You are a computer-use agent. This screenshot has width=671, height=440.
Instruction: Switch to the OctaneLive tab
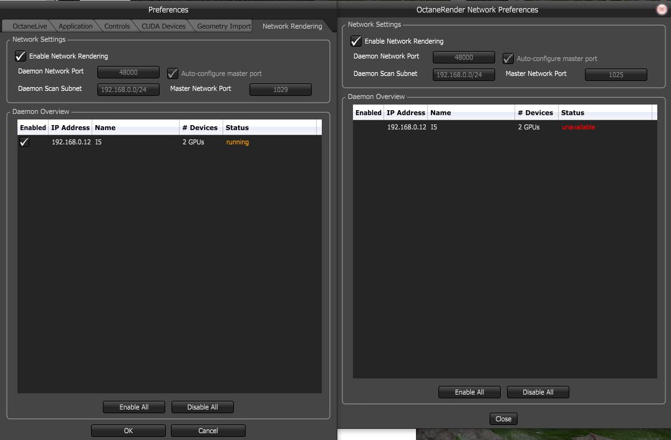(x=29, y=26)
